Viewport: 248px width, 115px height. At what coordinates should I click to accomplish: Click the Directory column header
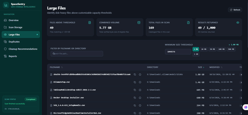pos(153,67)
